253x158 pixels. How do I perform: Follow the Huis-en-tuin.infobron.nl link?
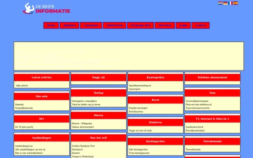pos(199,104)
